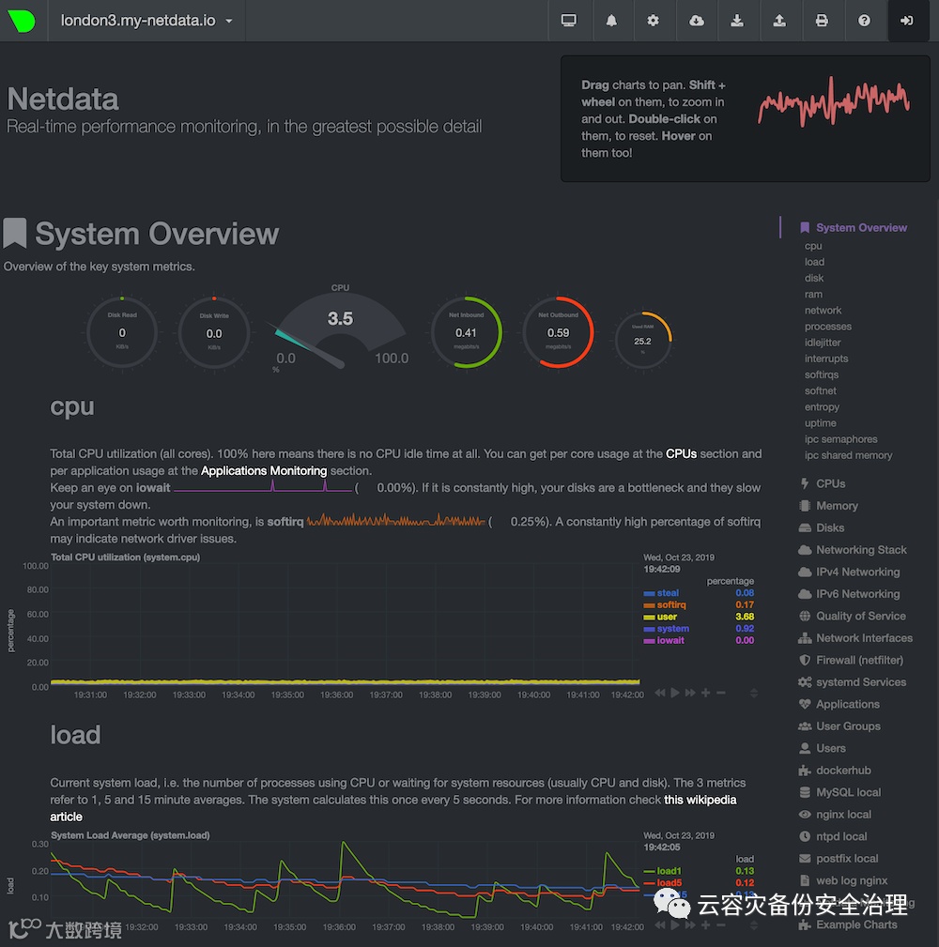Screen dimensions: 939x947
Task: Toggle the iowait dimension in CPU legend
Action: (x=670, y=640)
